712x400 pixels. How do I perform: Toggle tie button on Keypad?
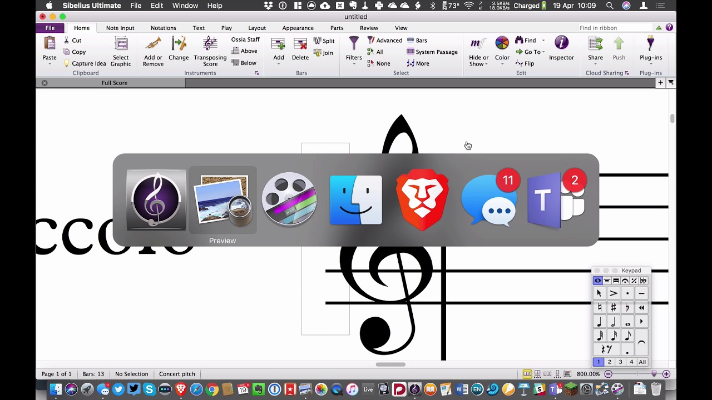tap(641, 343)
